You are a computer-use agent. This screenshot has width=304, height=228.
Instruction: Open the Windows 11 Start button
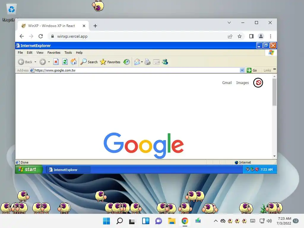107,221
